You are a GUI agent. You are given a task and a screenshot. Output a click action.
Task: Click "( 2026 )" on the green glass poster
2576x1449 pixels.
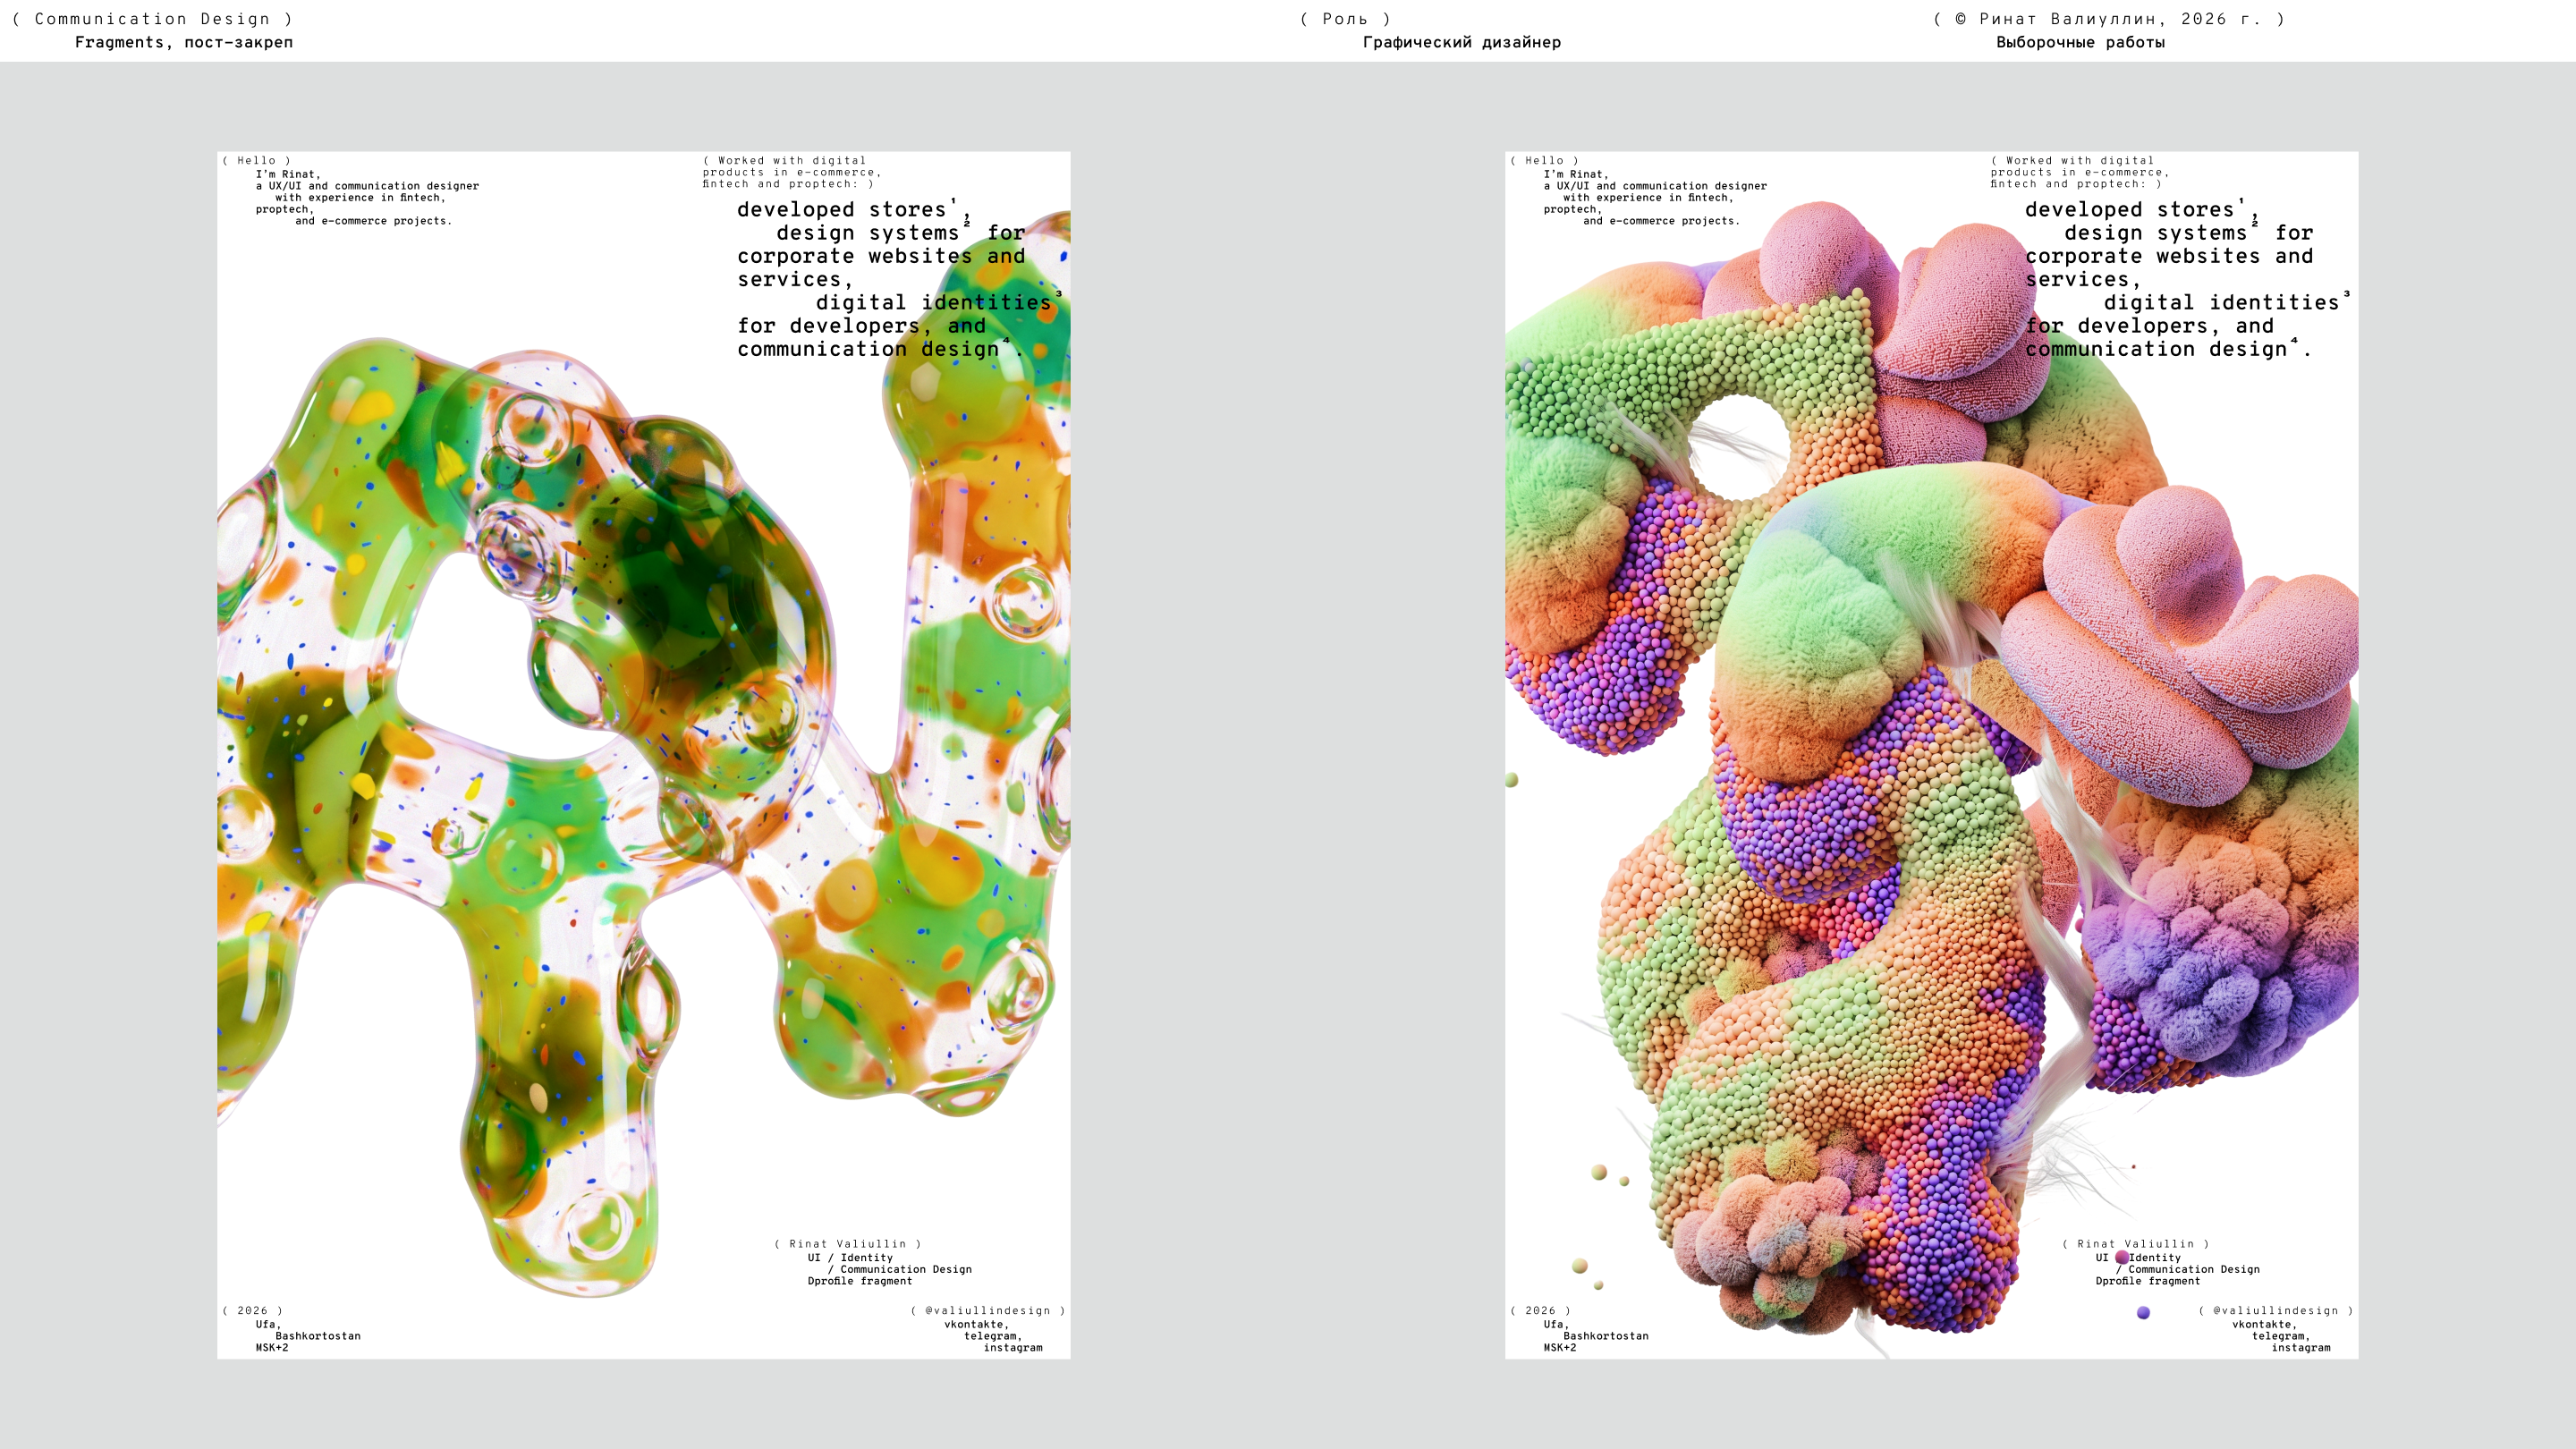(252, 1310)
